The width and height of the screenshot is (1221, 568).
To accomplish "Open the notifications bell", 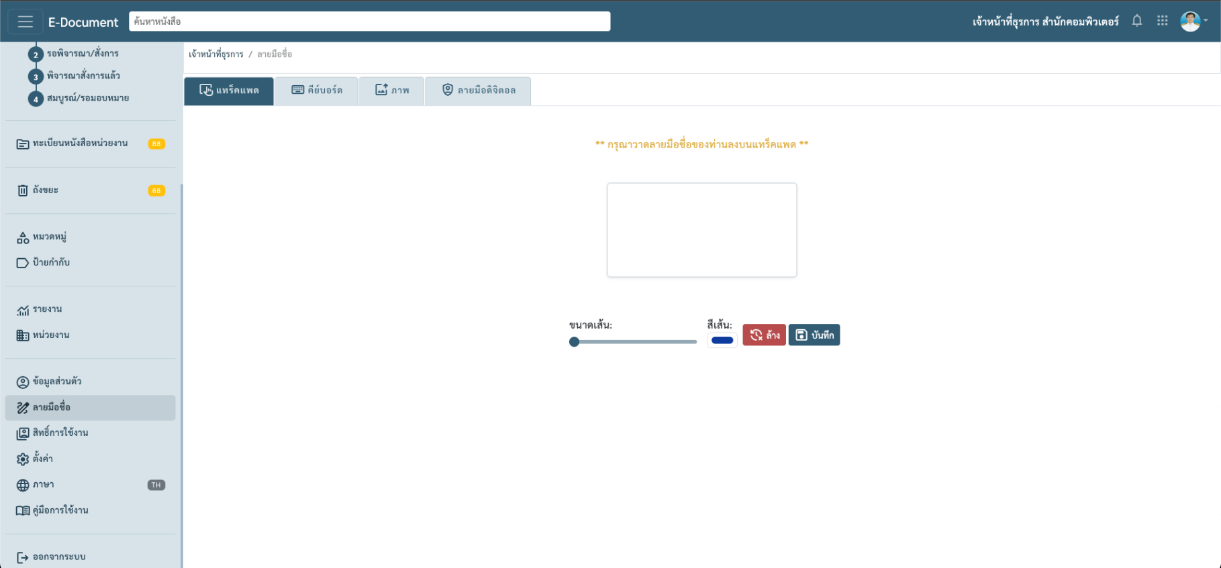I will coord(1136,21).
